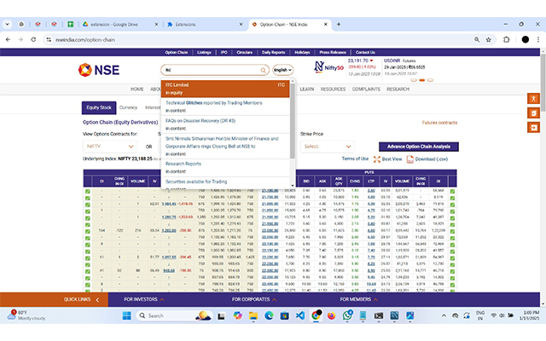
Task: Open the Futures contracts link
Action: 439,123
